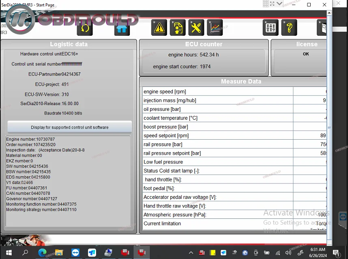This screenshot has width=348, height=259.
Task: Select the 'rail pressure [bar]' row
Action: [234, 145]
